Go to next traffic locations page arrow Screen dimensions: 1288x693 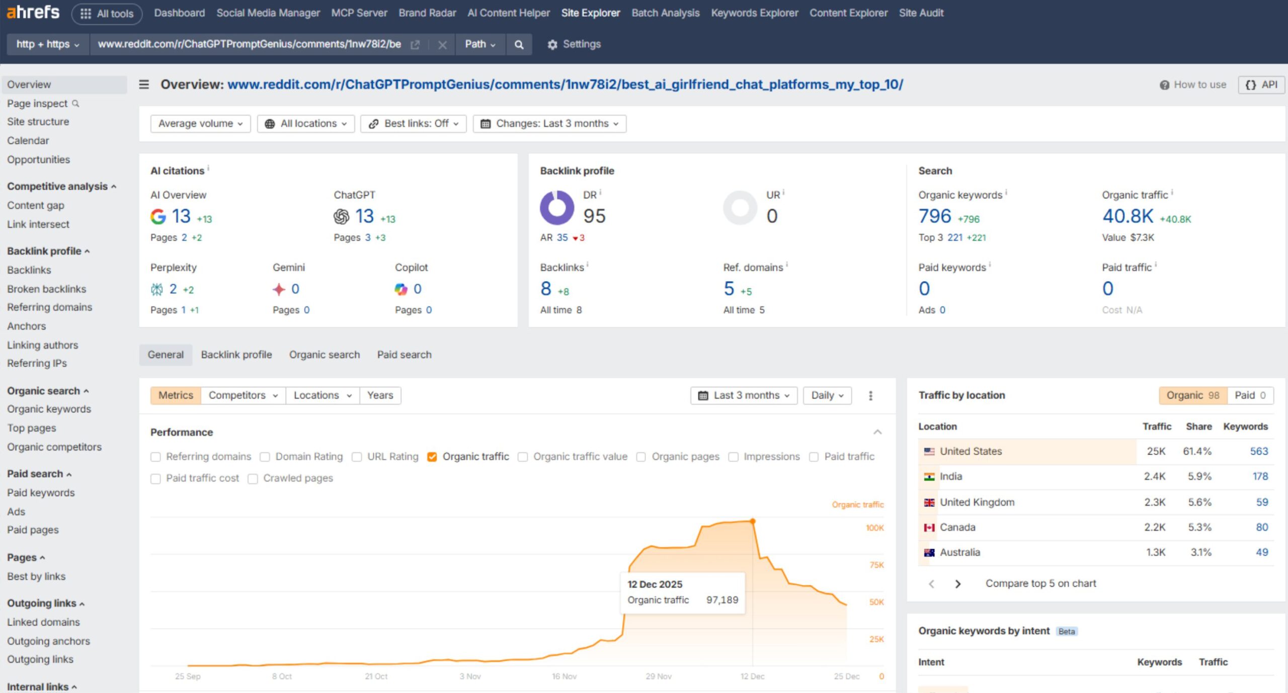coord(958,584)
